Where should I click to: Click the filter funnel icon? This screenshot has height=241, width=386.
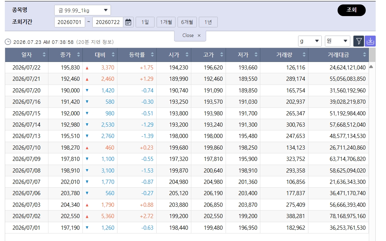coord(359,41)
